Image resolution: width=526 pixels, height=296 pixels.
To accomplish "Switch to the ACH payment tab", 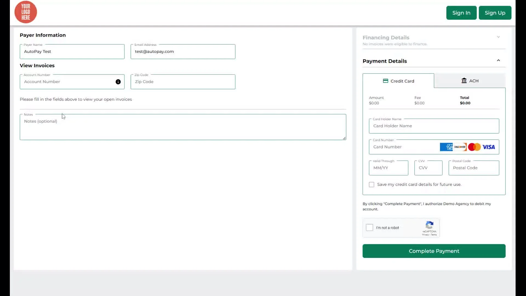I will tap(470, 81).
